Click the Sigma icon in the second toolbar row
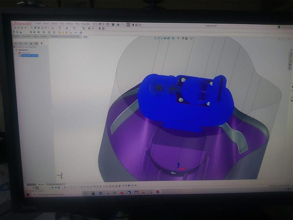This screenshot has height=220, width=293. tap(60, 28)
